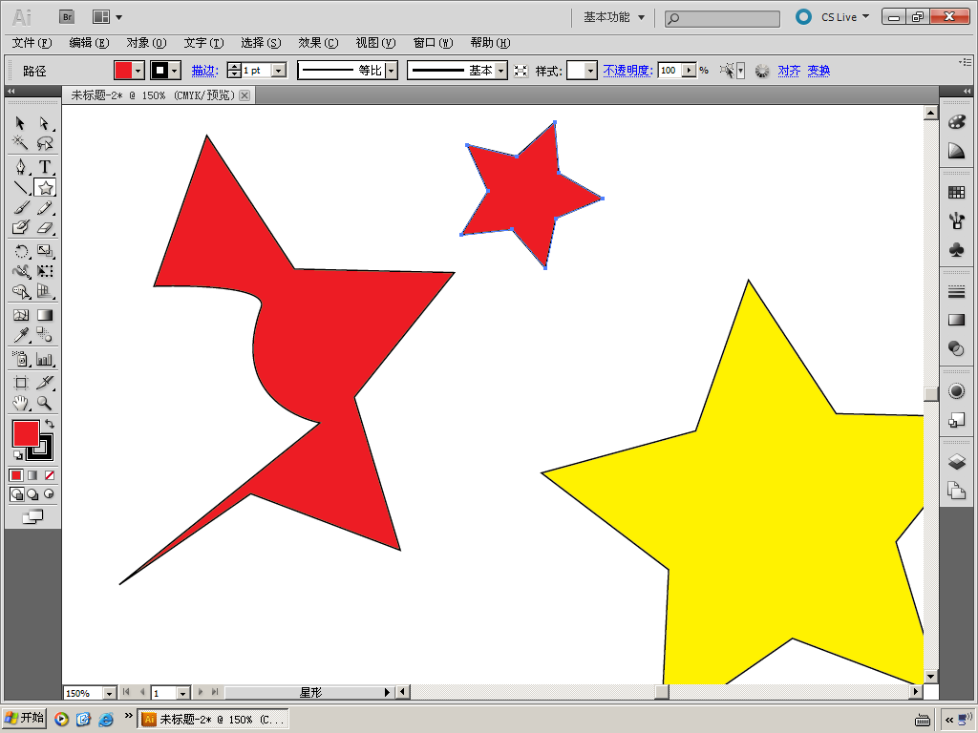Viewport: 978px width, 733px height.
Task: Enable Draw Normal mode
Action: tap(17, 494)
